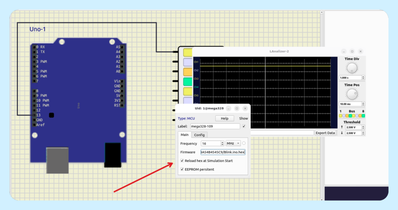Select the last green Bus dot under 8
Viewport: 398px width, 210px height.
pos(363,116)
